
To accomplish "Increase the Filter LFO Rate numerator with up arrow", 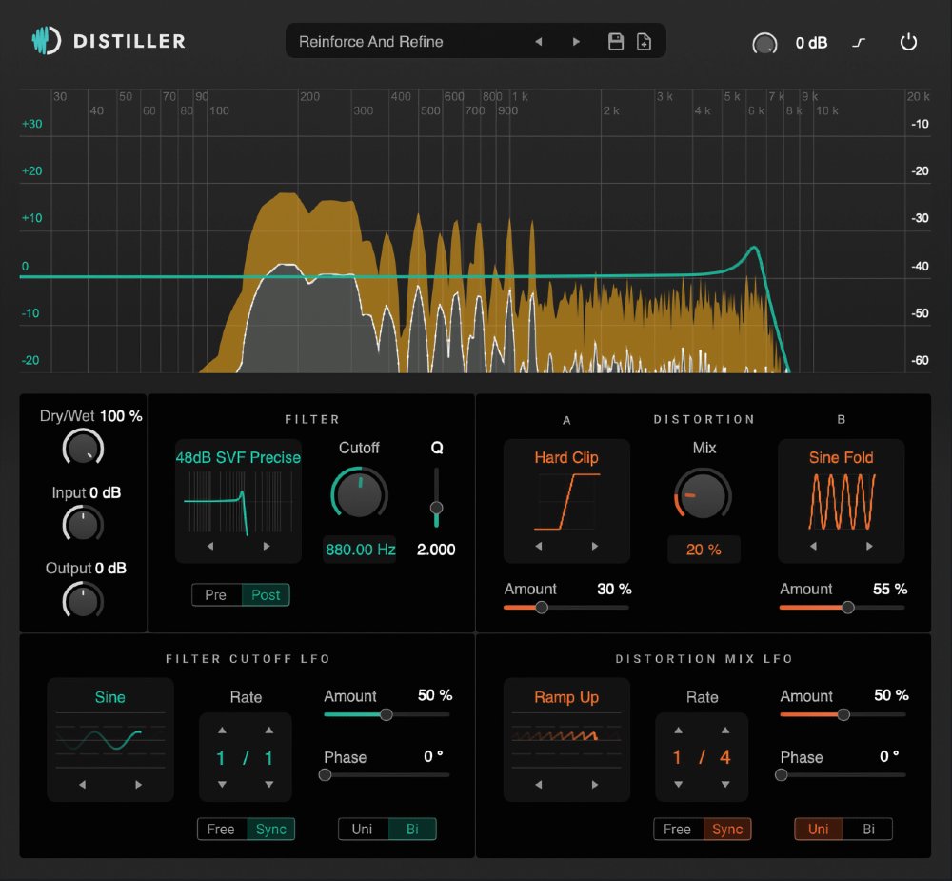I will pyautogui.click(x=220, y=730).
